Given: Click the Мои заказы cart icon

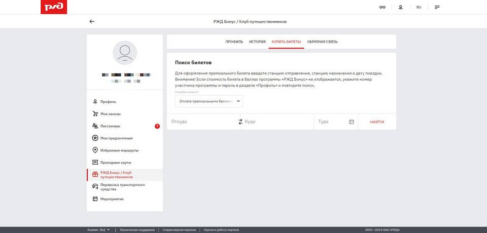Looking at the screenshot, I should pos(95,113).
